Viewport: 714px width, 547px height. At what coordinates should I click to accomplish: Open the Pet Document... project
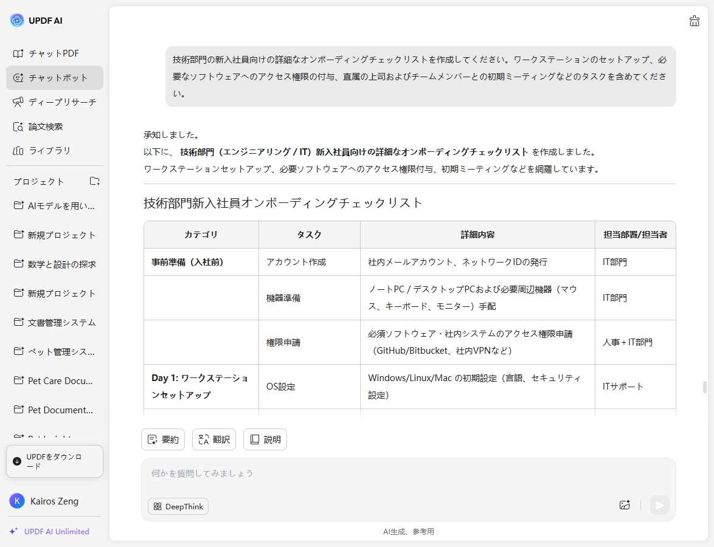pyautogui.click(x=55, y=410)
